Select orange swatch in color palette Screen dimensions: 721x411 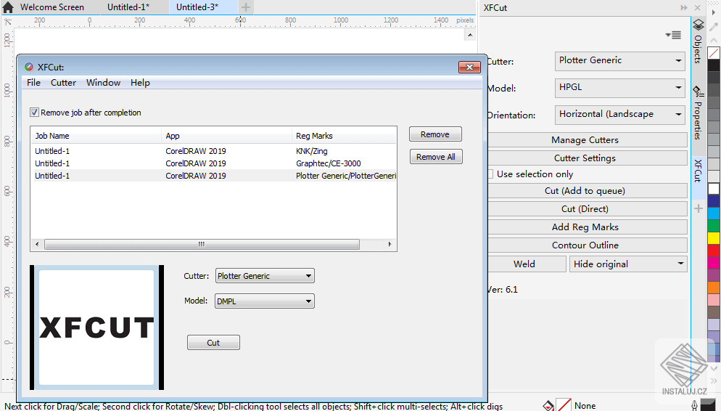pyautogui.click(x=714, y=288)
